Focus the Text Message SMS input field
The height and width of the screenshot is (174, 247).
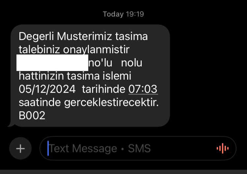click(138, 148)
